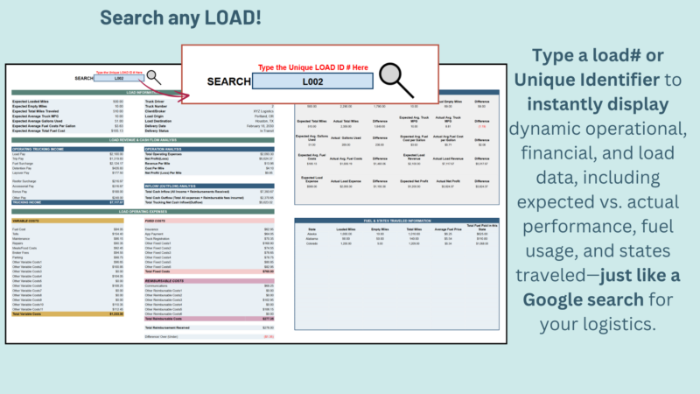Click the 'Colorado' state row

397,244
